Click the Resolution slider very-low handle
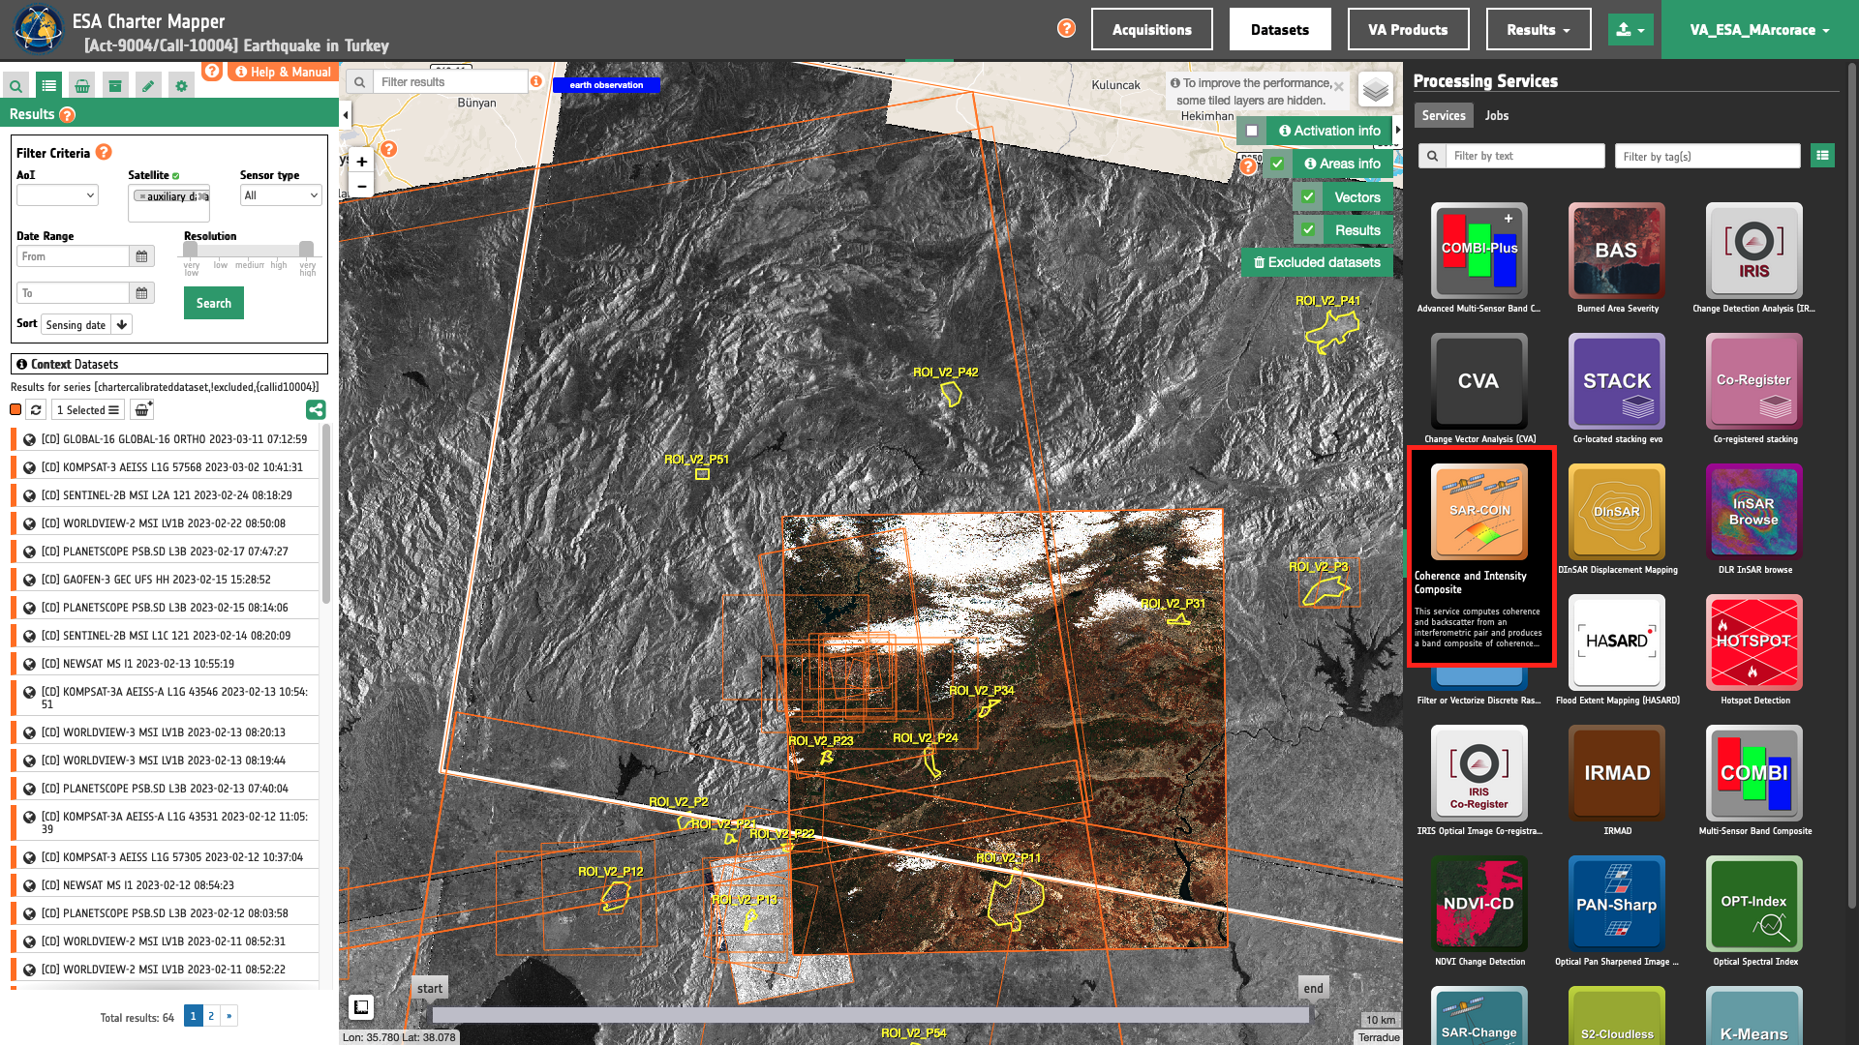 (x=191, y=249)
